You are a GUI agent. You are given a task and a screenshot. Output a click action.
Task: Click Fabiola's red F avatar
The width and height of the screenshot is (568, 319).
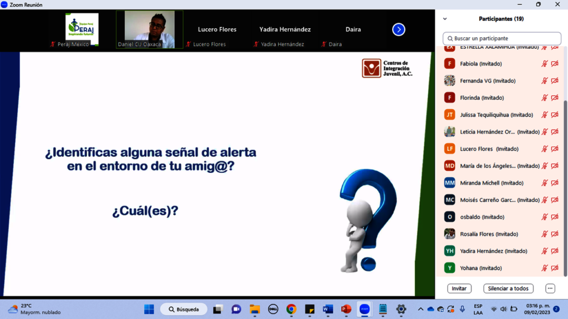(x=449, y=64)
